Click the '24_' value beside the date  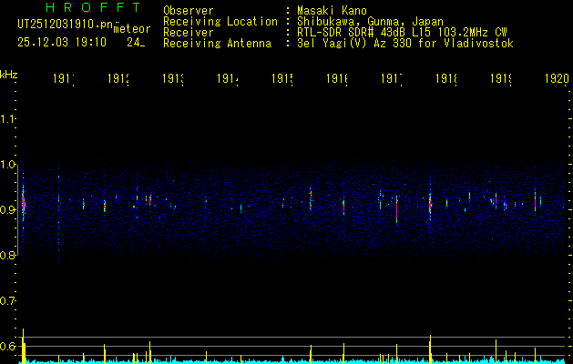(x=136, y=43)
